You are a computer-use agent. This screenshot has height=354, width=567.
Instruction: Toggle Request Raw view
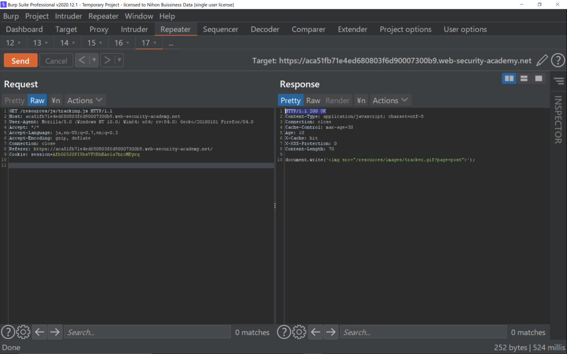[x=37, y=100]
